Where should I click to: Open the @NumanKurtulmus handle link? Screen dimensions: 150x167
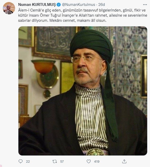click(x=78, y=5)
